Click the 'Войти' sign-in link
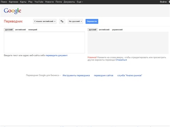Screen dimensions: 170x127 click(163, 2)
